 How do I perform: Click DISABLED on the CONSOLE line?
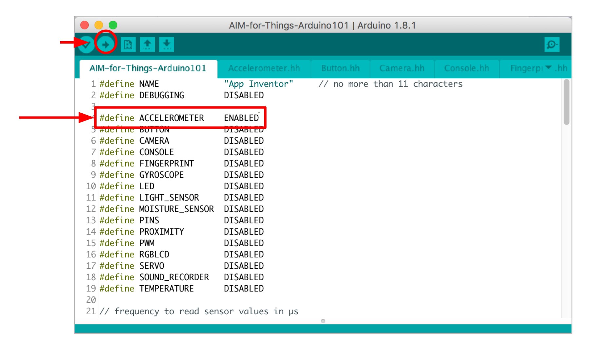click(244, 152)
